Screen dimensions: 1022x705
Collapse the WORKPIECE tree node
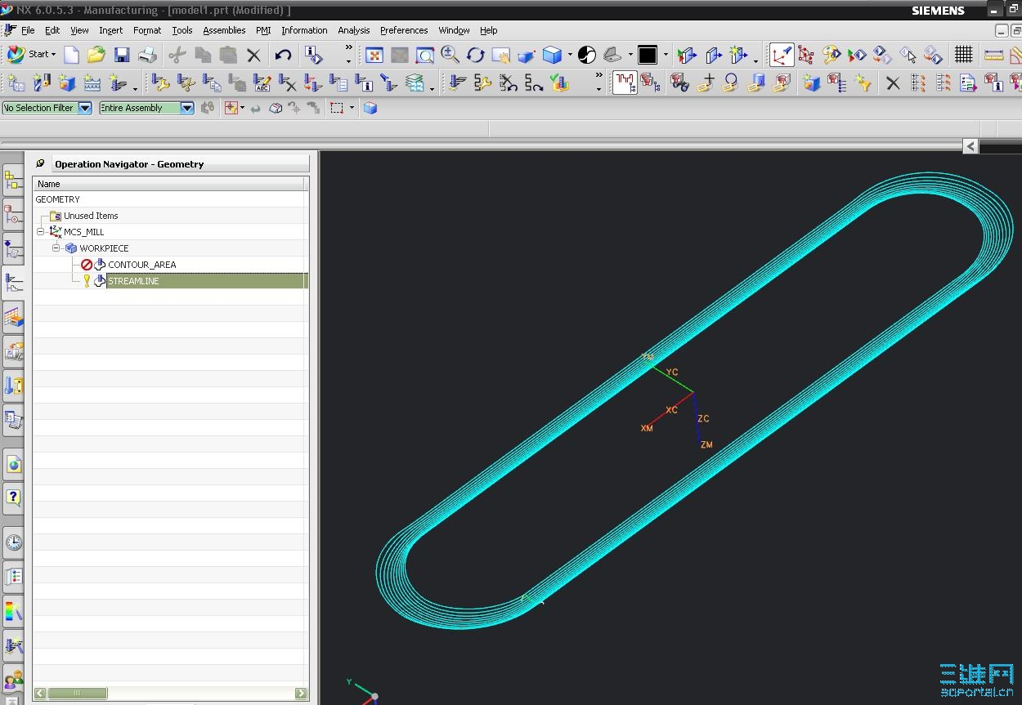pos(56,248)
